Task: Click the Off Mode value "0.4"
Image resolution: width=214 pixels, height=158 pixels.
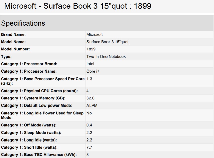Action: [x=89, y=125]
